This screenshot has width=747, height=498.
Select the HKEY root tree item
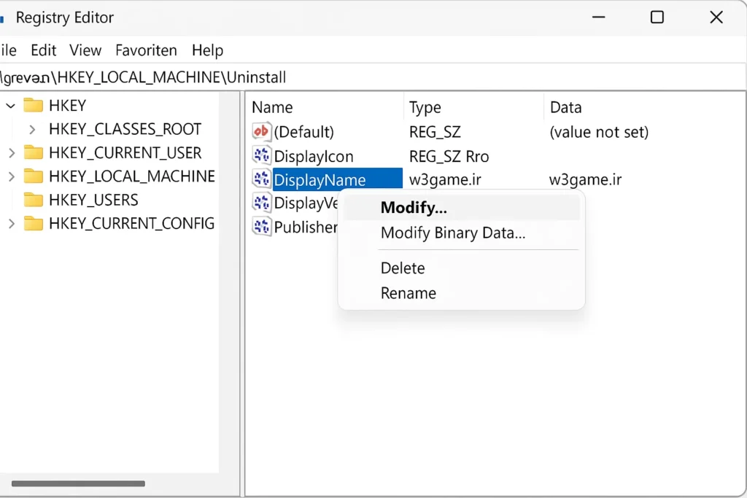coord(67,105)
